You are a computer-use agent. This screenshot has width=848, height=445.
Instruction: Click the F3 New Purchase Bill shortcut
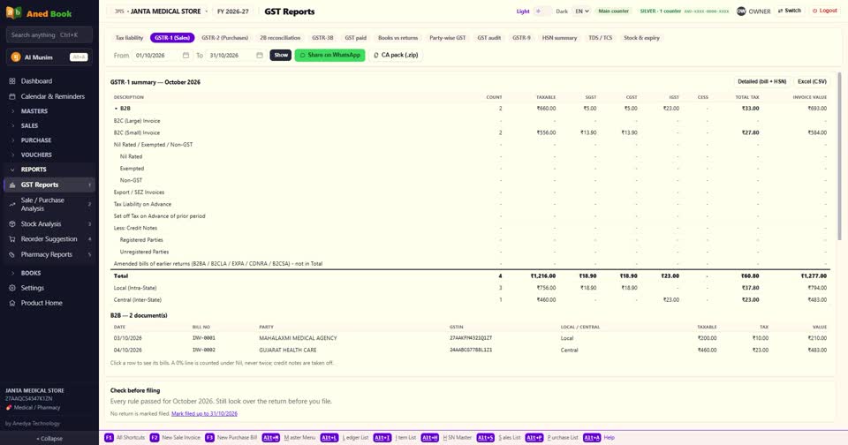(x=231, y=437)
